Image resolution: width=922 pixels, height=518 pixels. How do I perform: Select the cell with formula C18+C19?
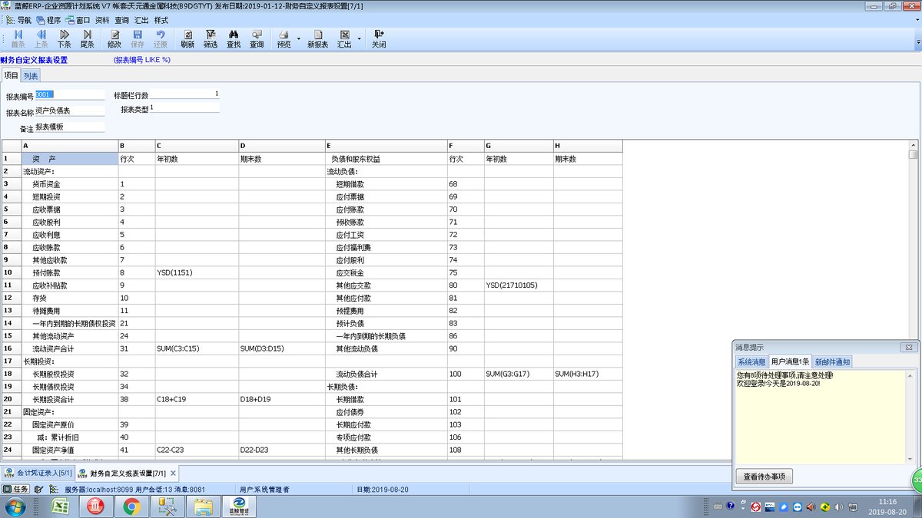coord(197,399)
